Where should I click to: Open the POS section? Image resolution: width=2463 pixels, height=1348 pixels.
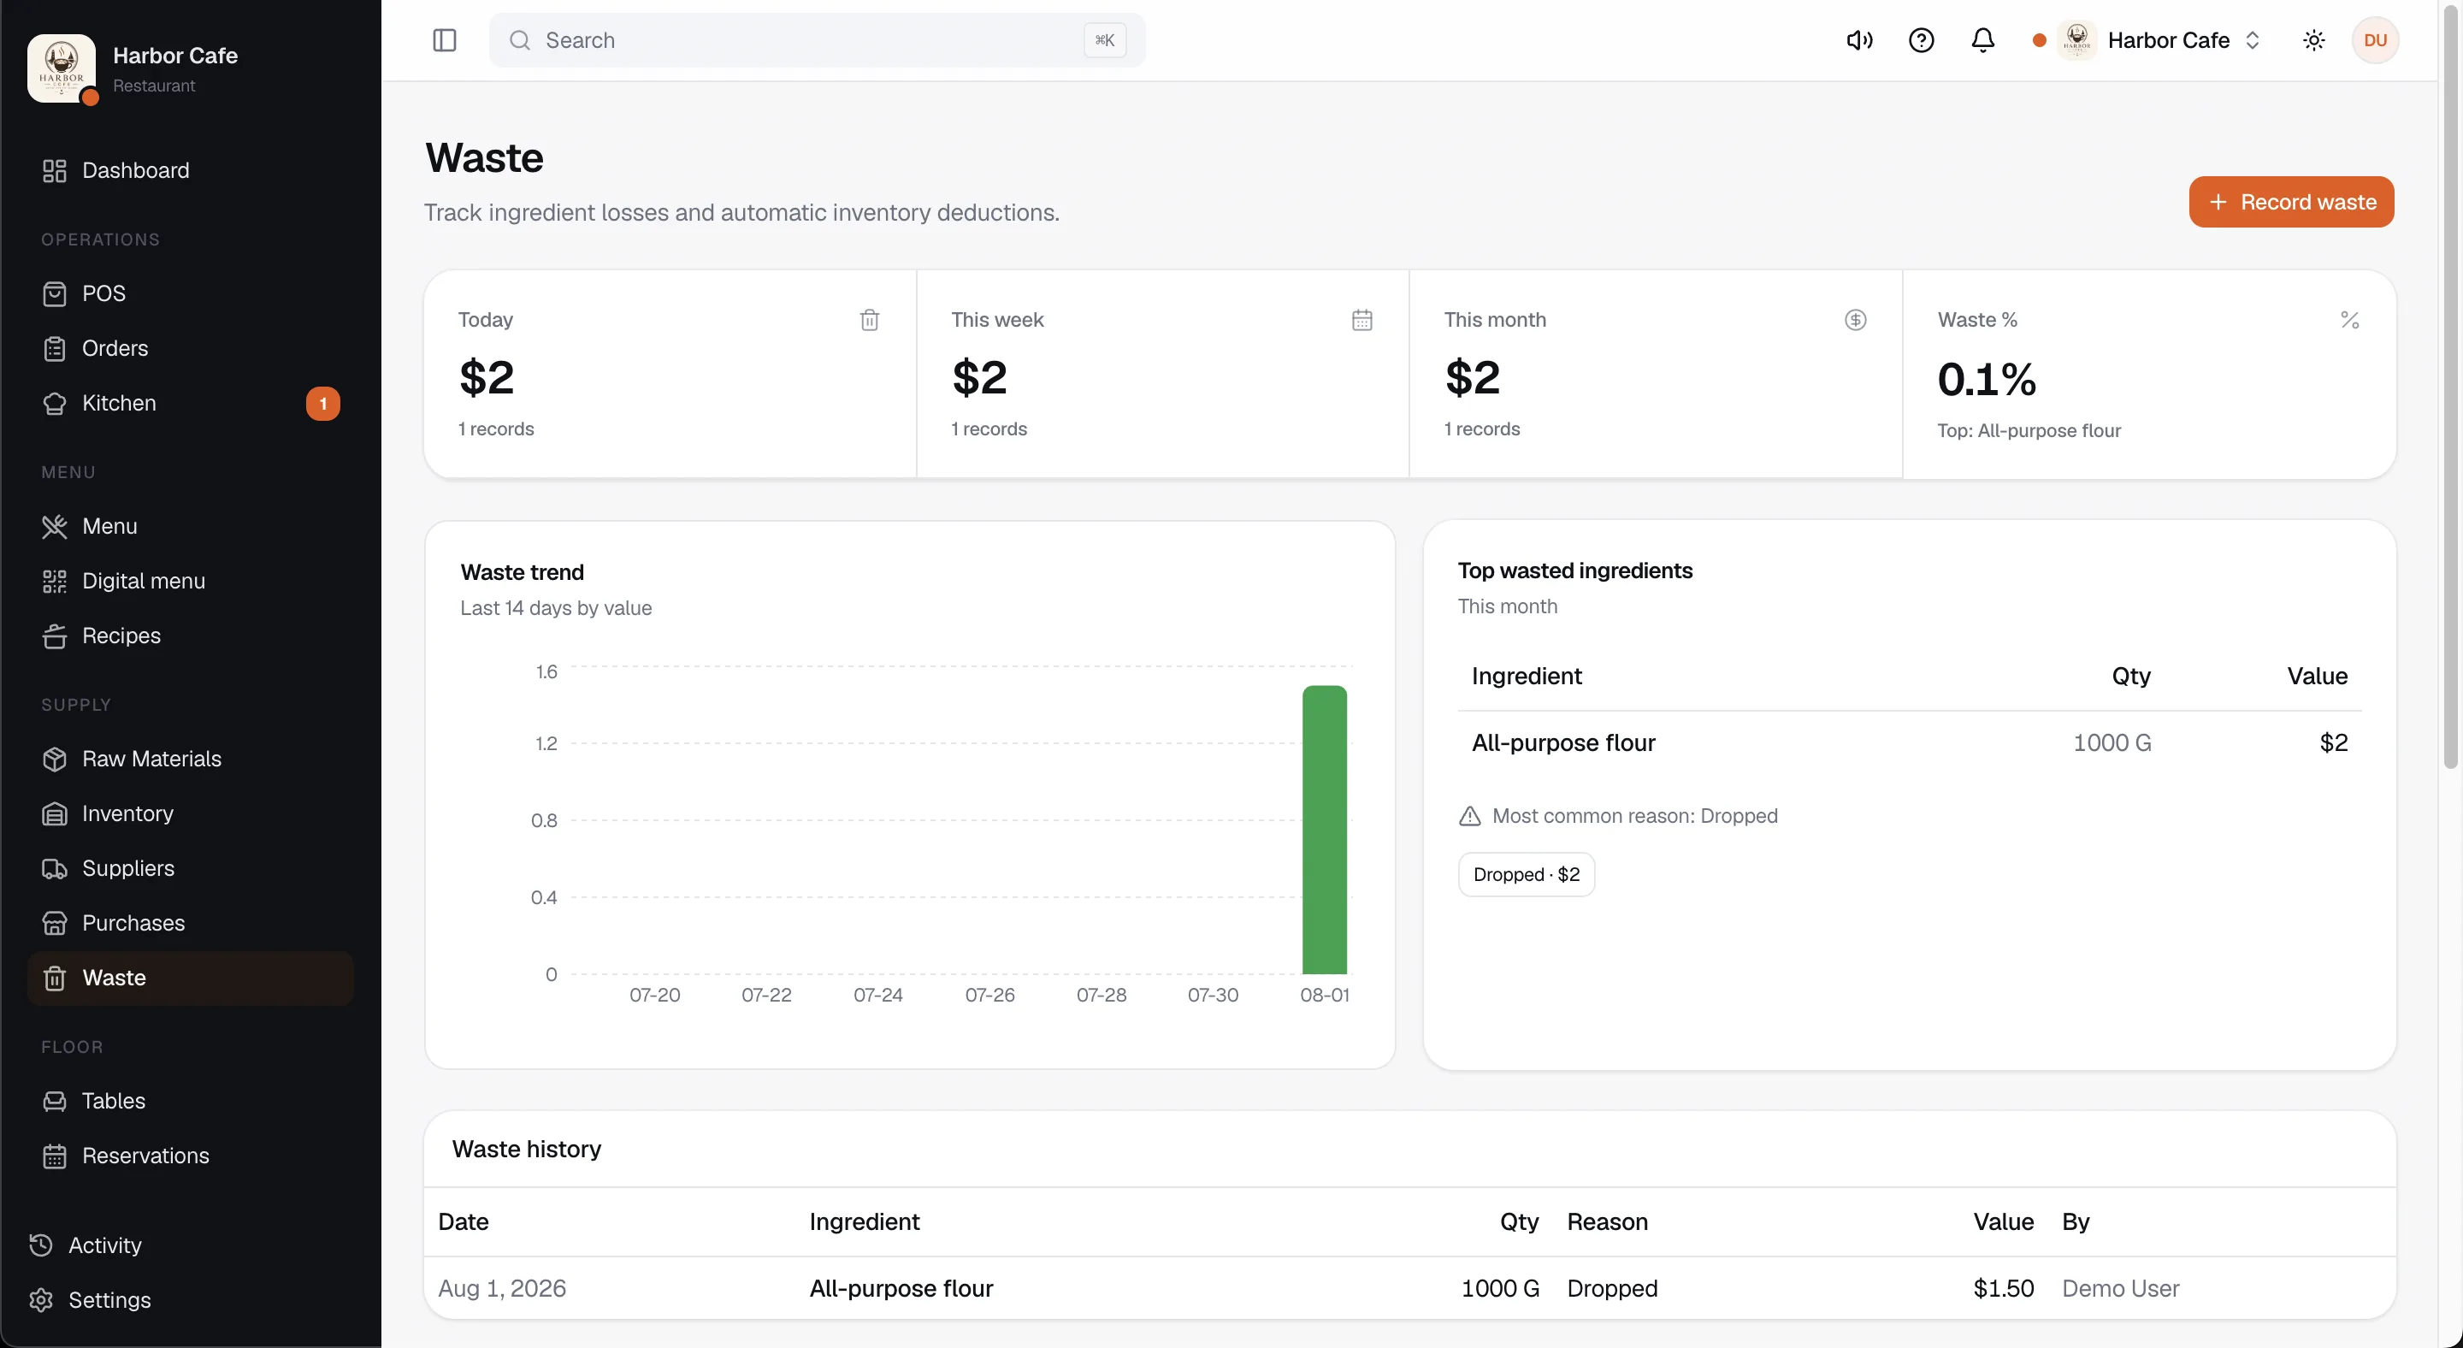190,293
